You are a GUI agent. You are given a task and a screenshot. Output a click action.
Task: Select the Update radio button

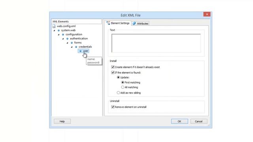pyautogui.click(x=118, y=77)
